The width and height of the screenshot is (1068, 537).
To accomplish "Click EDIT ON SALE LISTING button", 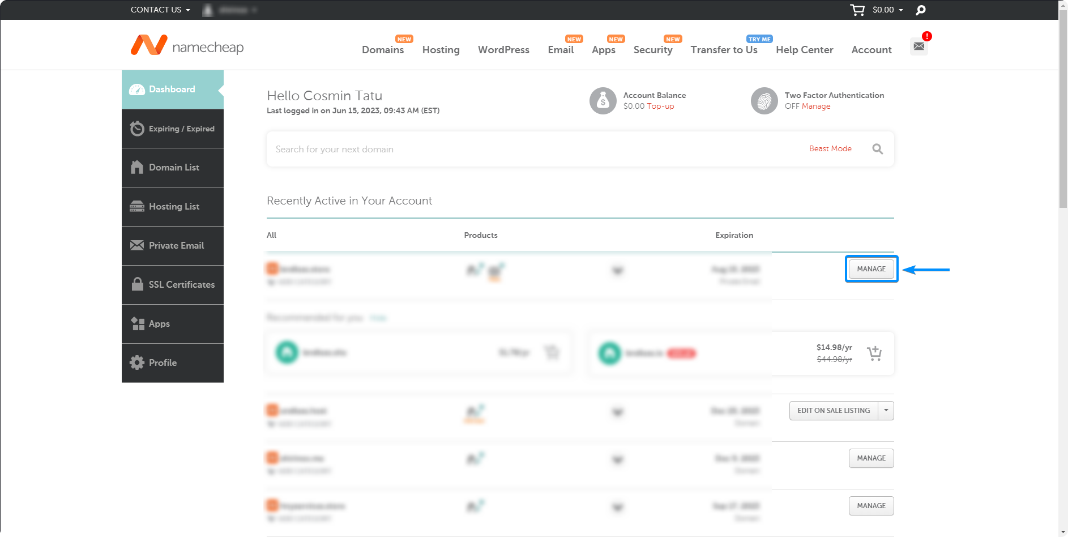I will (x=834, y=411).
